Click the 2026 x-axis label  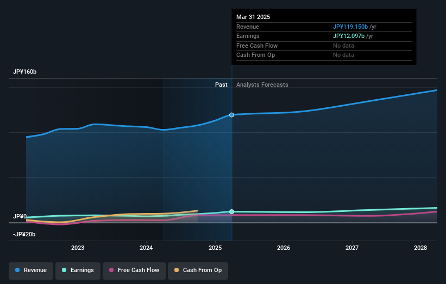[x=284, y=248]
